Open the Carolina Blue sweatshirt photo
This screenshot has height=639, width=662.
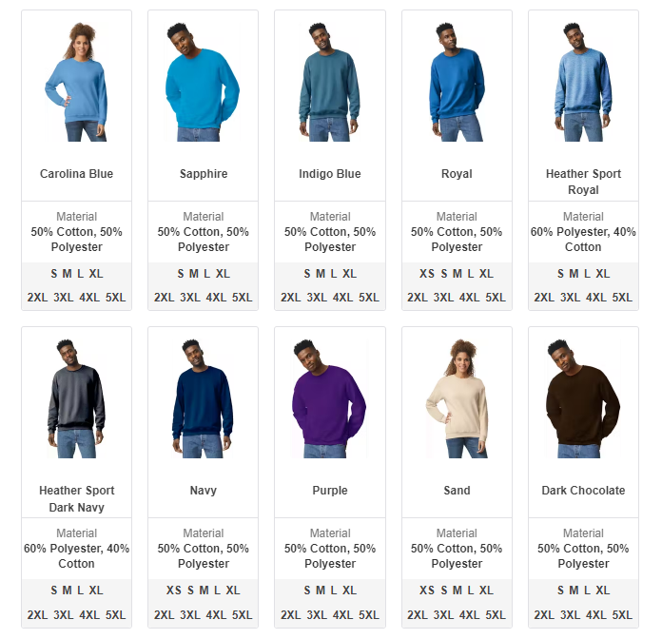pos(76,82)
